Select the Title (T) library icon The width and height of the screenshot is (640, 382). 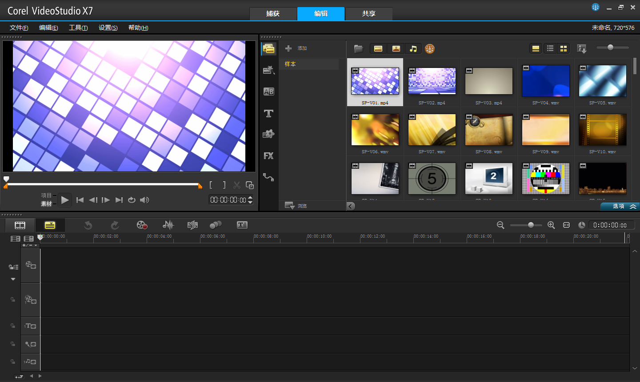coord(268,113)
